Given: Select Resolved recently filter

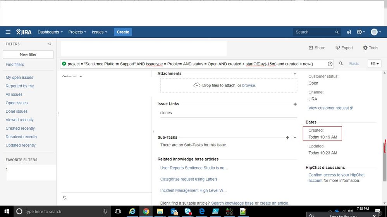Looking at the screenshot, I should tap(21, 137).
